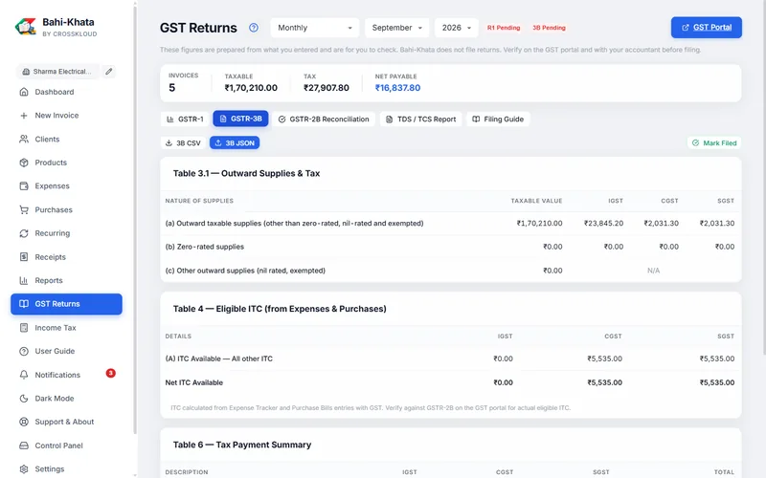This screenshot has height=478, width=766.
Task: Open the Sharma Electrical business selector
Action: click(x=57, y=71)
